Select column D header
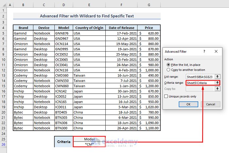229x153 pixels. coord(64,5)
